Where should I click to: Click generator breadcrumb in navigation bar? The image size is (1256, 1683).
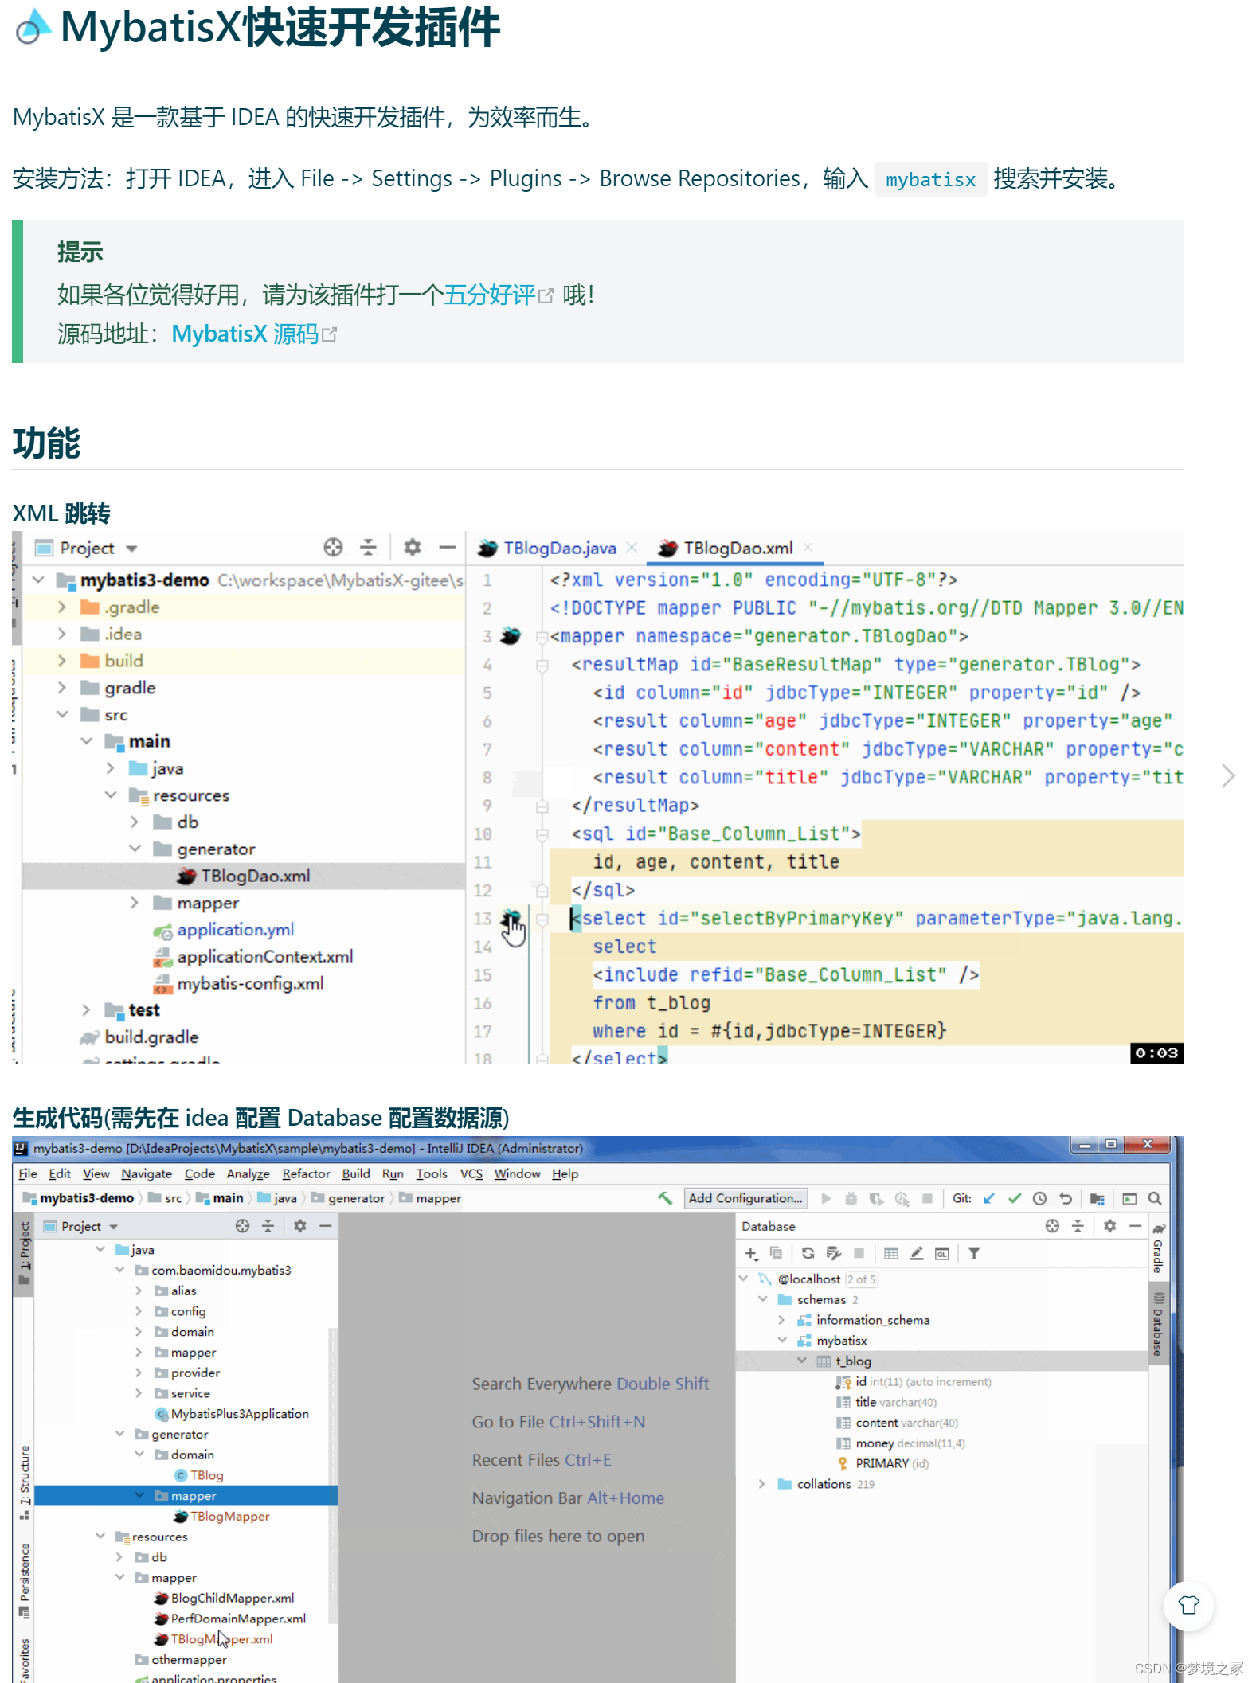pos(350,1199)
